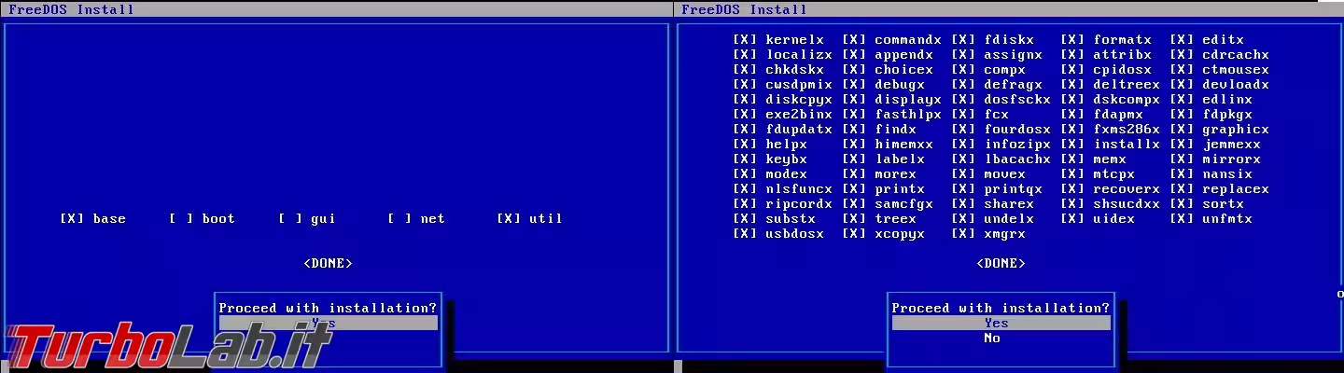Image resolution: width=1344 pixels, height=373 pixels.
Task: Toggle the xcopyx checkbox
Action: coord(854,234)
